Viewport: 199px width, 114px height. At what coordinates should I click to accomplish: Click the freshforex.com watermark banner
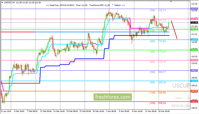pos(113,97)
